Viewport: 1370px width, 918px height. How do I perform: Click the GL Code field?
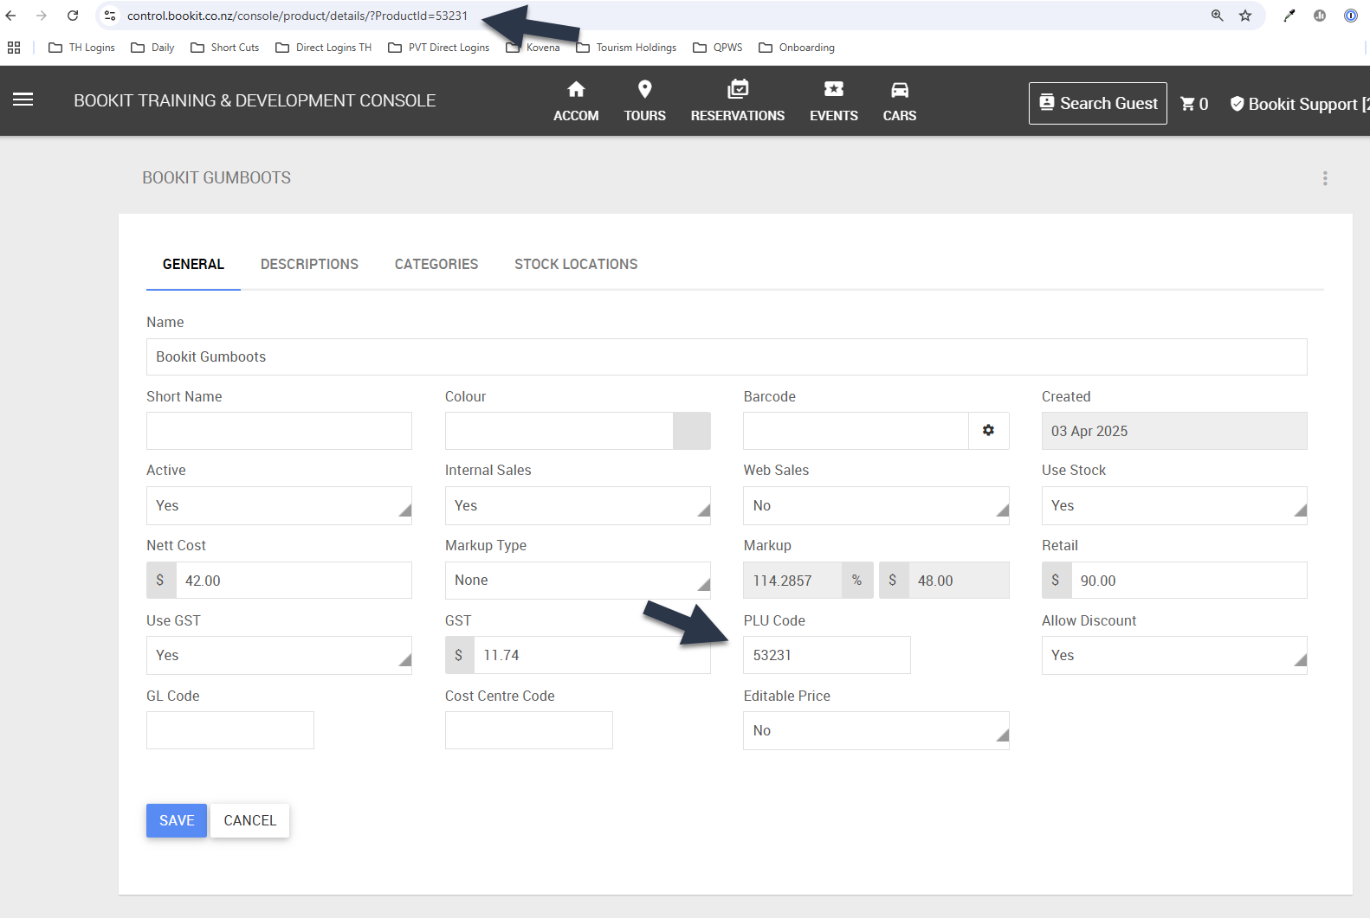[230, 730]
